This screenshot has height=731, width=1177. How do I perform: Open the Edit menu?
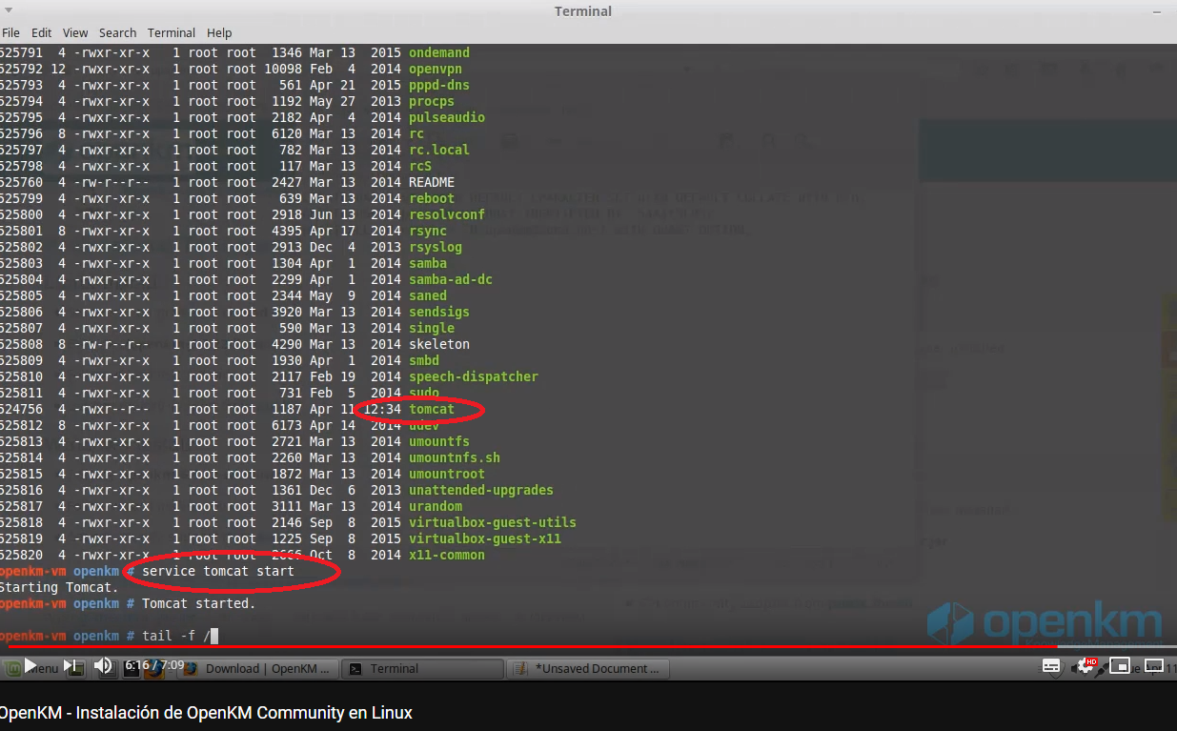click(x=41, y=32)
